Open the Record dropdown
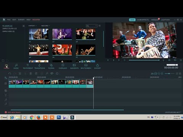 point(46,26)
